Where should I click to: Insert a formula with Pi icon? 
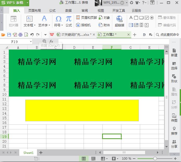pos(69,21)
